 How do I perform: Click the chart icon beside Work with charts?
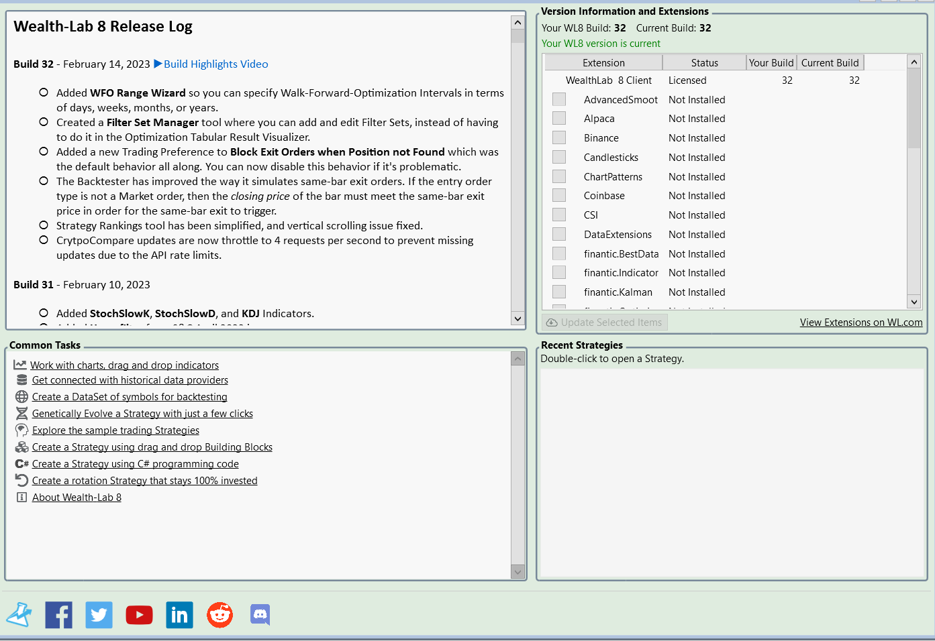pos(20,365)
